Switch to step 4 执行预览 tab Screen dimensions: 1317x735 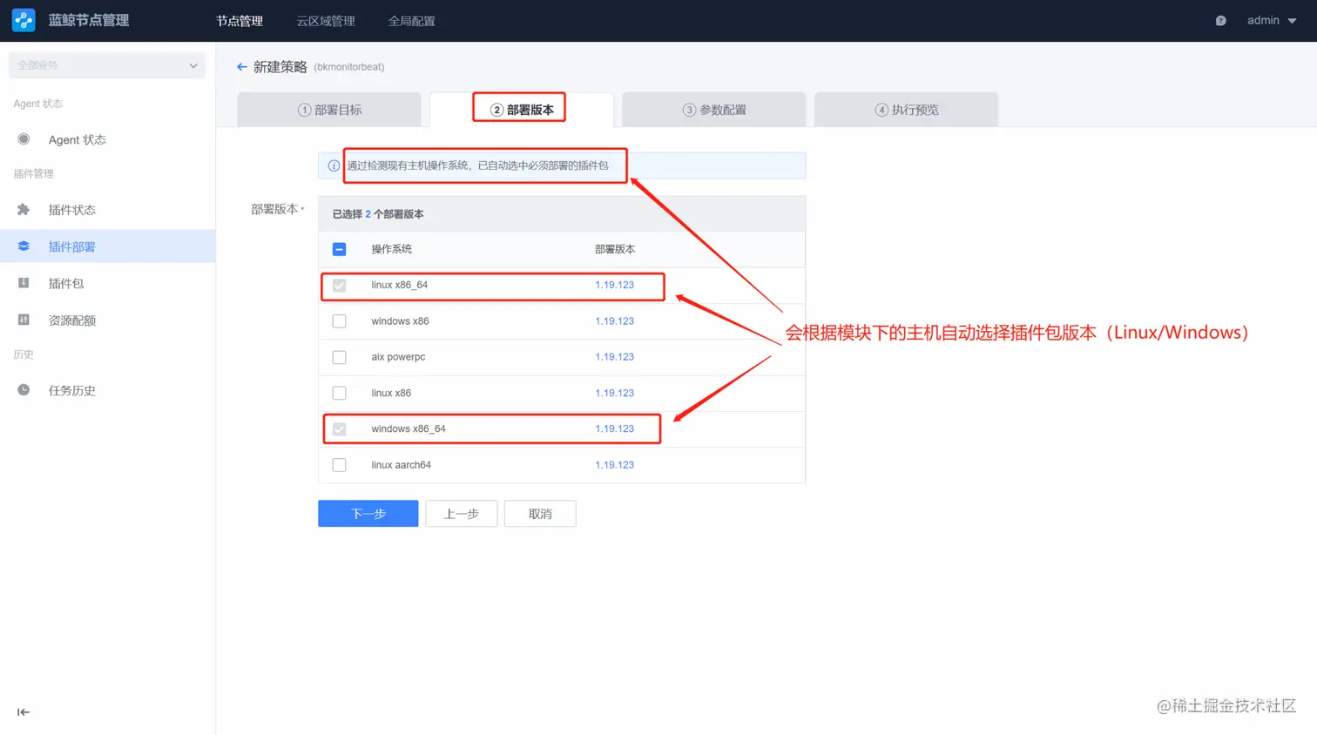(907, 110)
